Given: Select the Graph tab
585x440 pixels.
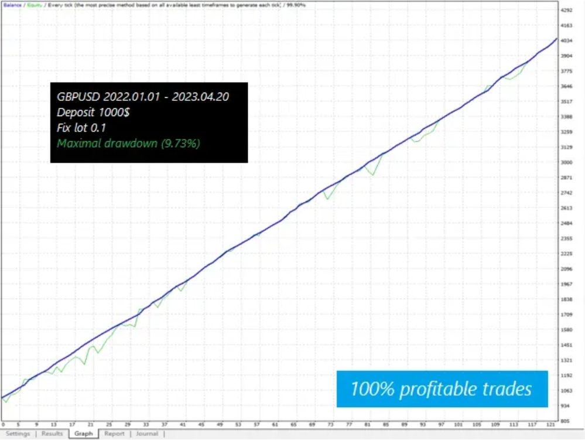Looking at the screenshot, I should coord(83,434).
